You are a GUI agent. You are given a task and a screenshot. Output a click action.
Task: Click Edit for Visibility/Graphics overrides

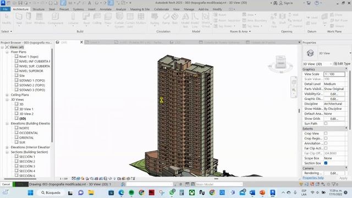(x=334, y=94)
